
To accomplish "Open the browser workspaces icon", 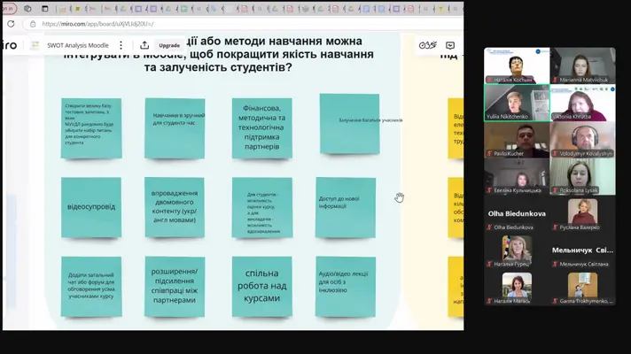I will click(x=27, y=9).
